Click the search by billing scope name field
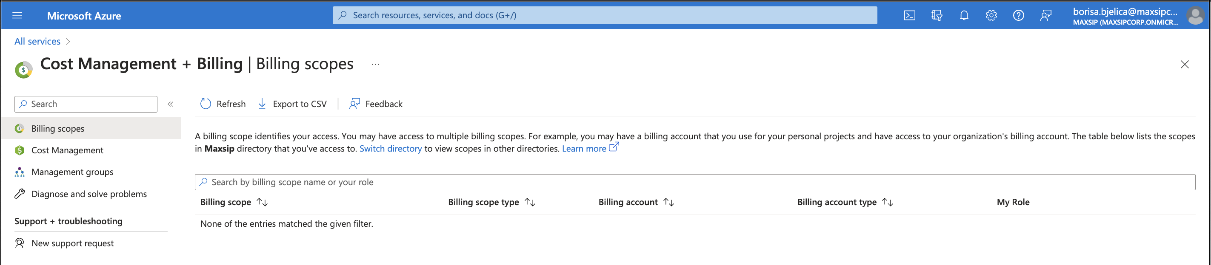This screenshot has height=265, width=1211. tap(695, 183)
